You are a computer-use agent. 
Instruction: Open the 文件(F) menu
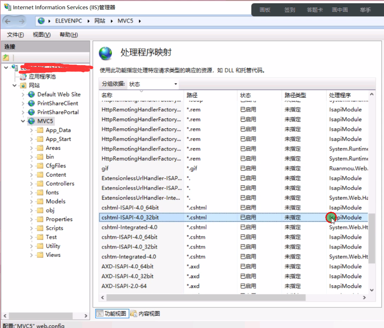[x=16, y=35]
